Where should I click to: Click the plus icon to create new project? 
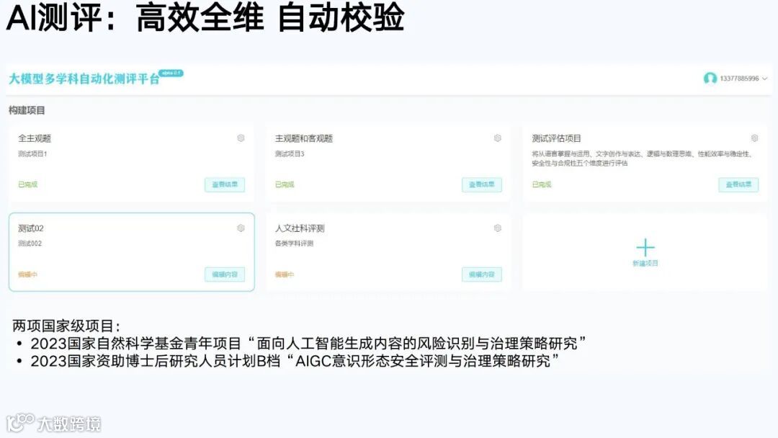[x=645, y=247]
